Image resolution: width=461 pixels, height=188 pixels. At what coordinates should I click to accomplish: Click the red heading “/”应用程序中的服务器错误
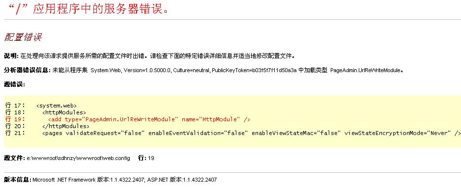point(88,9)
